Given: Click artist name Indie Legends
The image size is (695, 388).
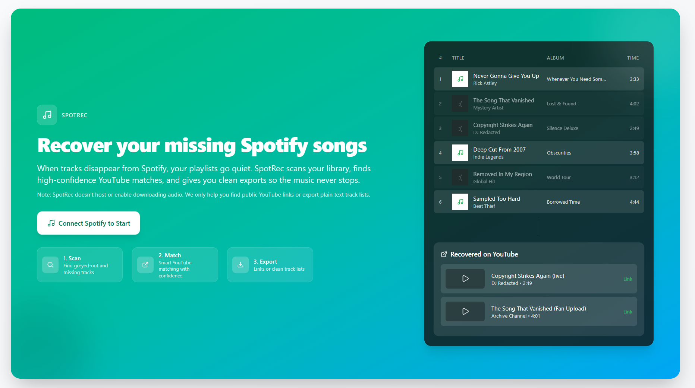Looking at the screenshot, I should click(488, 157).
